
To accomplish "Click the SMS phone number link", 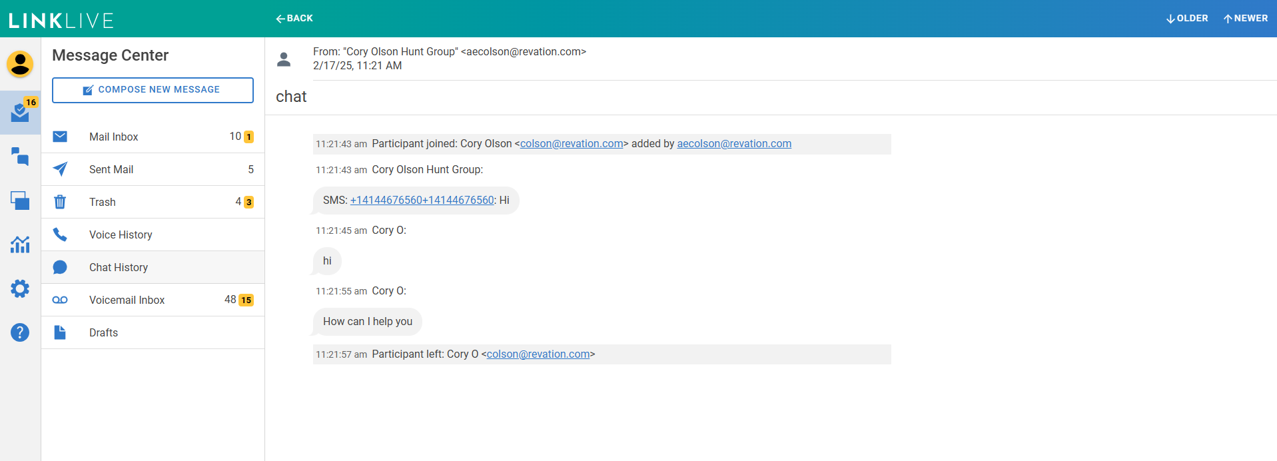I will point(422,201).
